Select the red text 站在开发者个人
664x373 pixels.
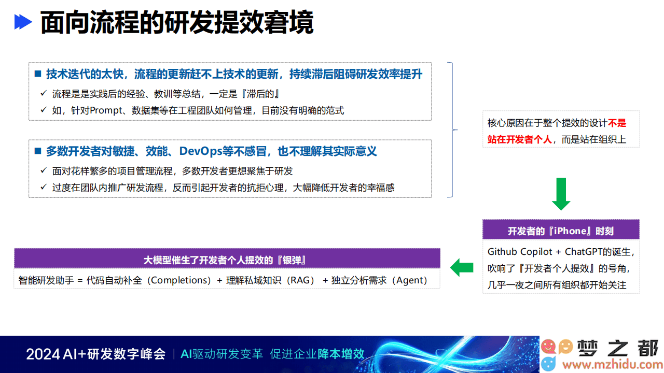click(x=519, y=139)
